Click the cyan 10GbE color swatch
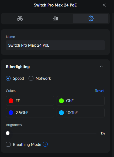This screenshot has height=157, width=114. pos(61,113)
